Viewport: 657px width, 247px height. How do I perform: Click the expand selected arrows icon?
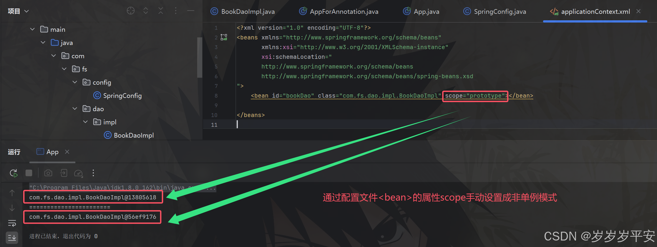tap(146, 11)
